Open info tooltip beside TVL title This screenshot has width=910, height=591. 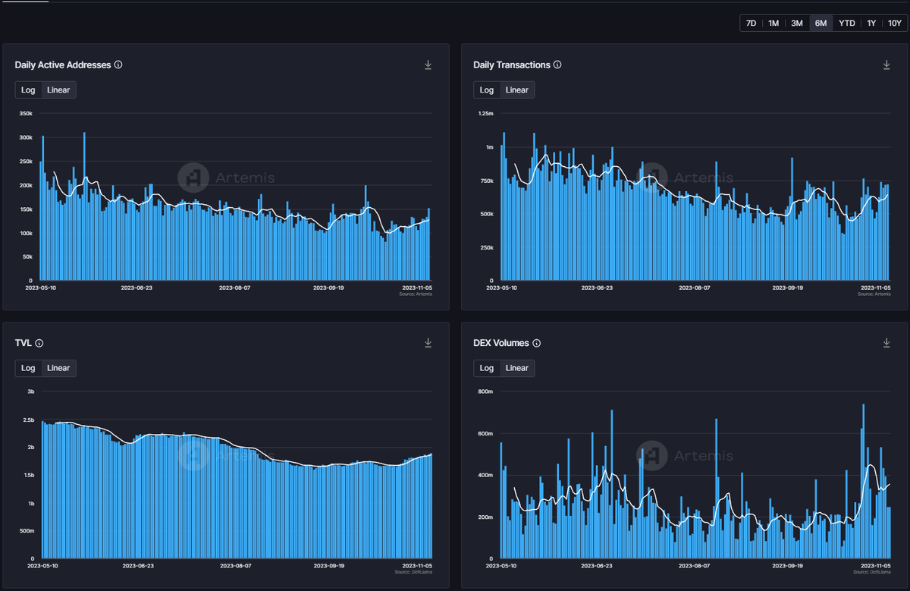tap(39, 344)
